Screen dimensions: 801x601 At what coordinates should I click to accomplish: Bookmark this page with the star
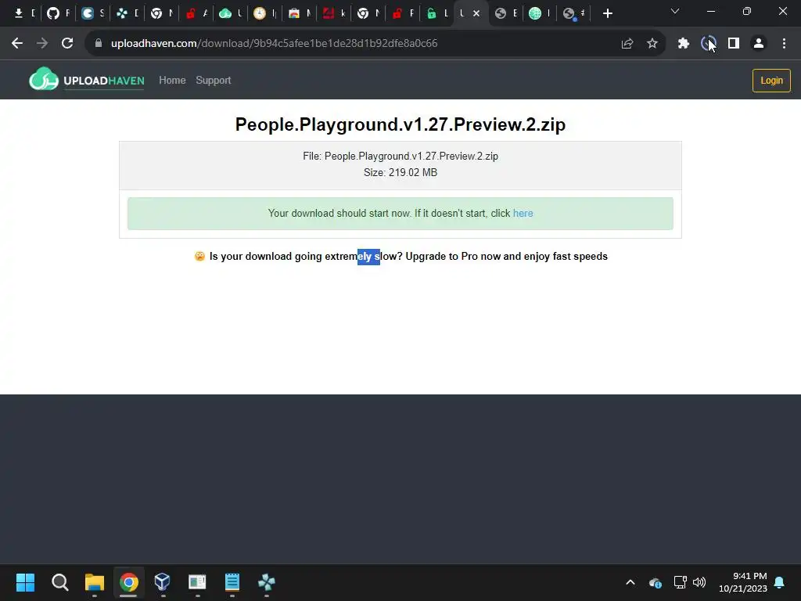click(652, 44)
